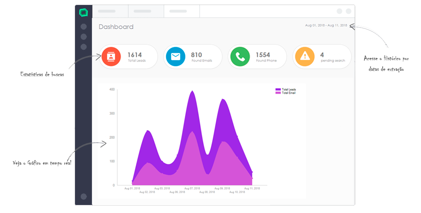Image resolution: width=421 pixels, height=213 pixels.
Task: Select the middle of three sidebar circles
Action: [84, 36]
